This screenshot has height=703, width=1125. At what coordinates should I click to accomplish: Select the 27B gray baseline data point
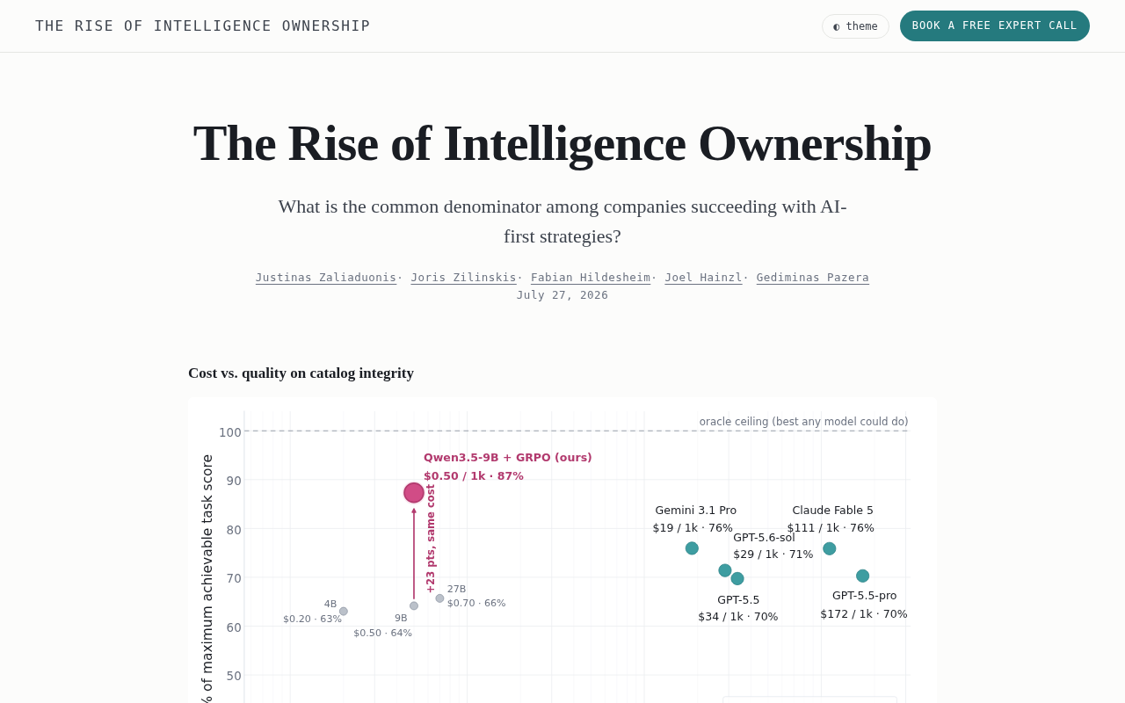pyautogui.click(x=439, y=598)
